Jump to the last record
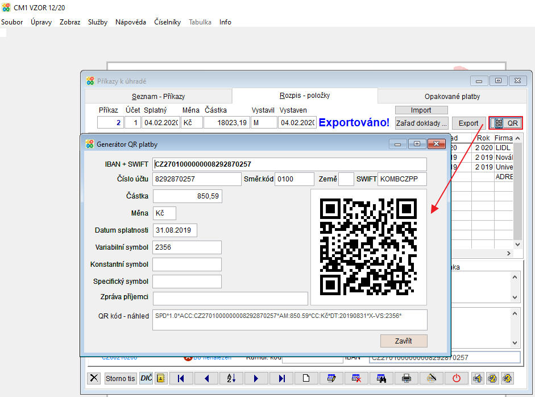The image size is (535, 397). point(281,378)
